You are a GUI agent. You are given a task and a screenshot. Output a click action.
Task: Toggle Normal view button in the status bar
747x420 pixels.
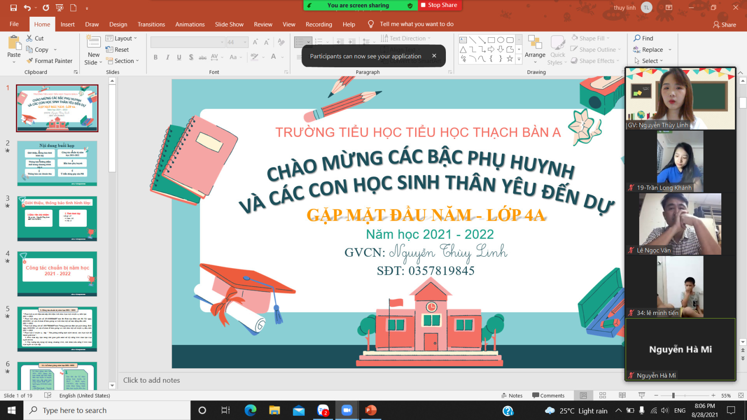tap(583, 395)
